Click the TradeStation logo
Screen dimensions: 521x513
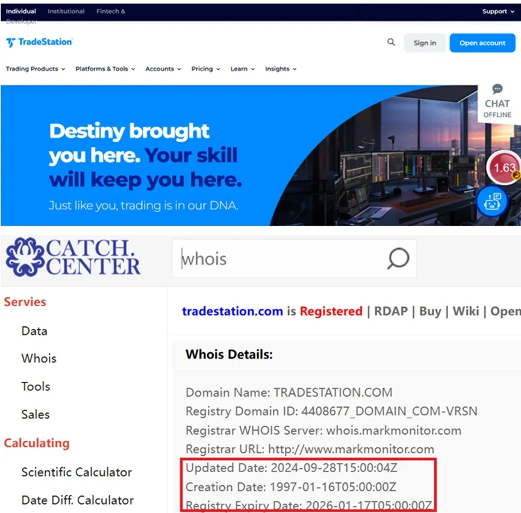39,42
